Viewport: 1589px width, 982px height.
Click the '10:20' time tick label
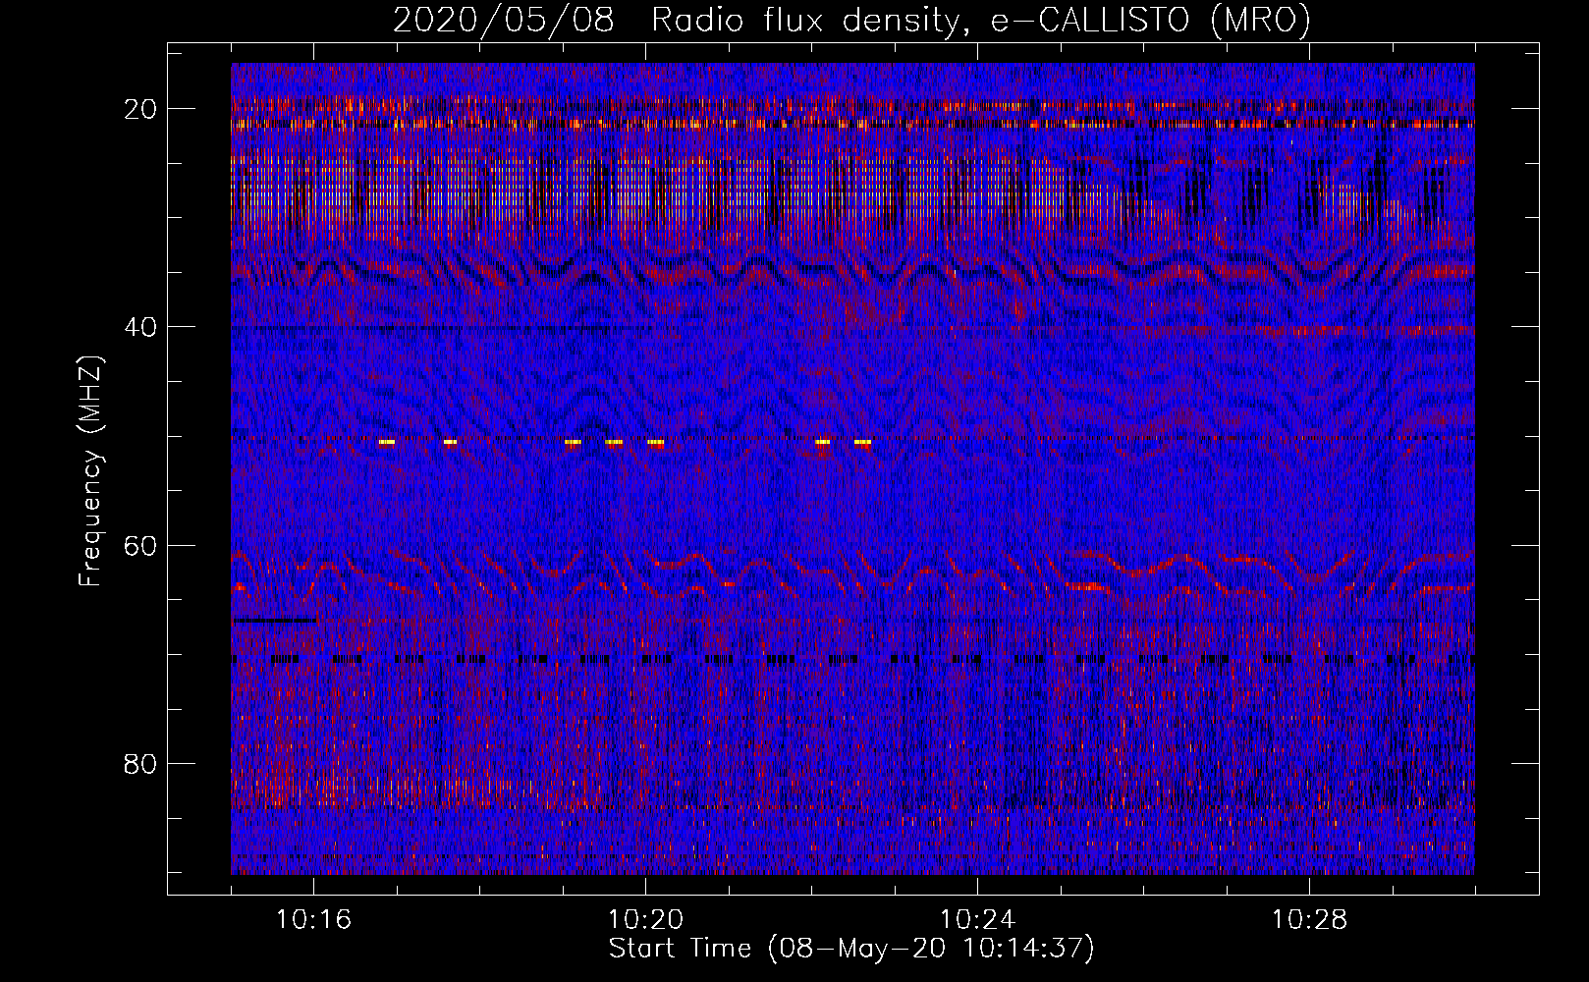pyautogui.click(x=646, y=920)
